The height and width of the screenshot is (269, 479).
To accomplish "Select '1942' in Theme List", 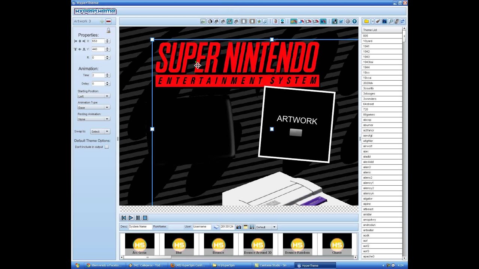I will (x=382, y=52).
